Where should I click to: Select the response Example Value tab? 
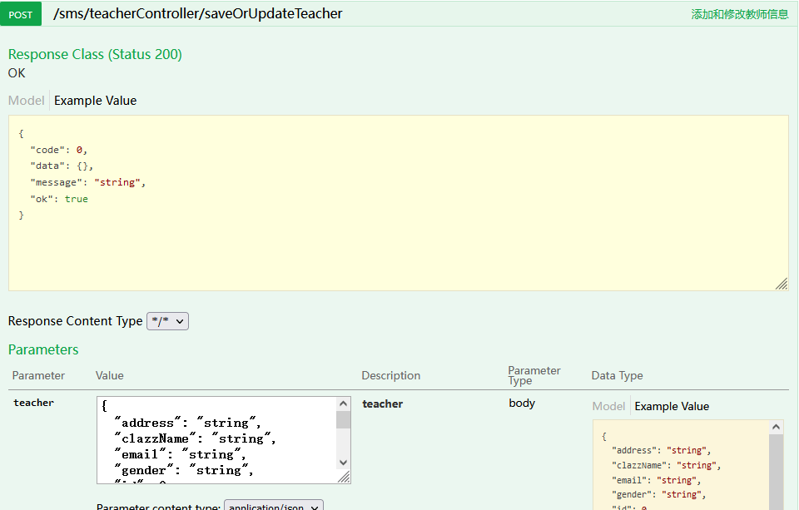click(x=95, y=101)
